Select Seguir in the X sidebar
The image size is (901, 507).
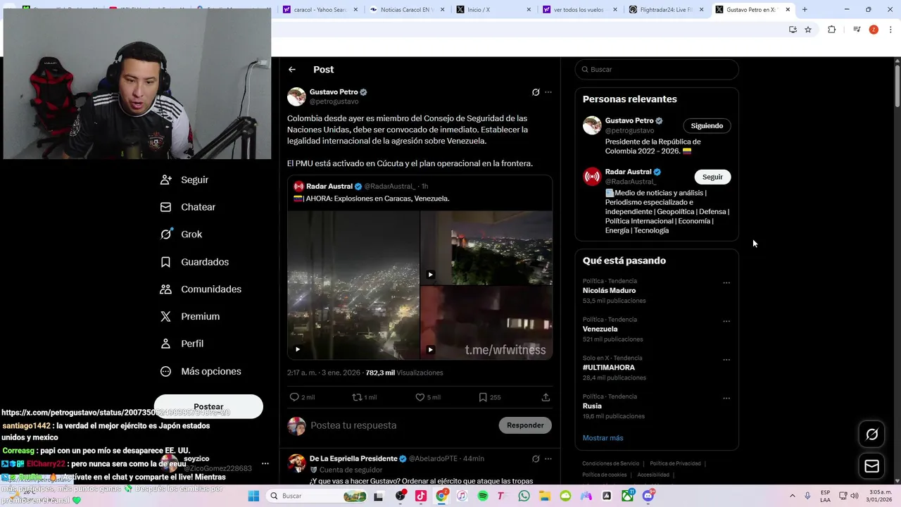184,180
